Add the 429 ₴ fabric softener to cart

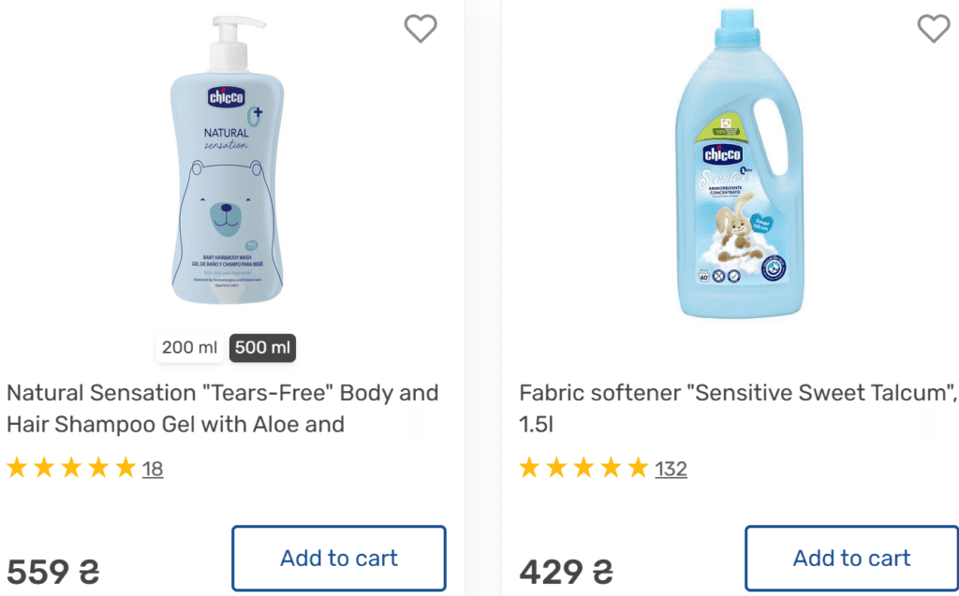pyautogui.click(x=851, y=559)
